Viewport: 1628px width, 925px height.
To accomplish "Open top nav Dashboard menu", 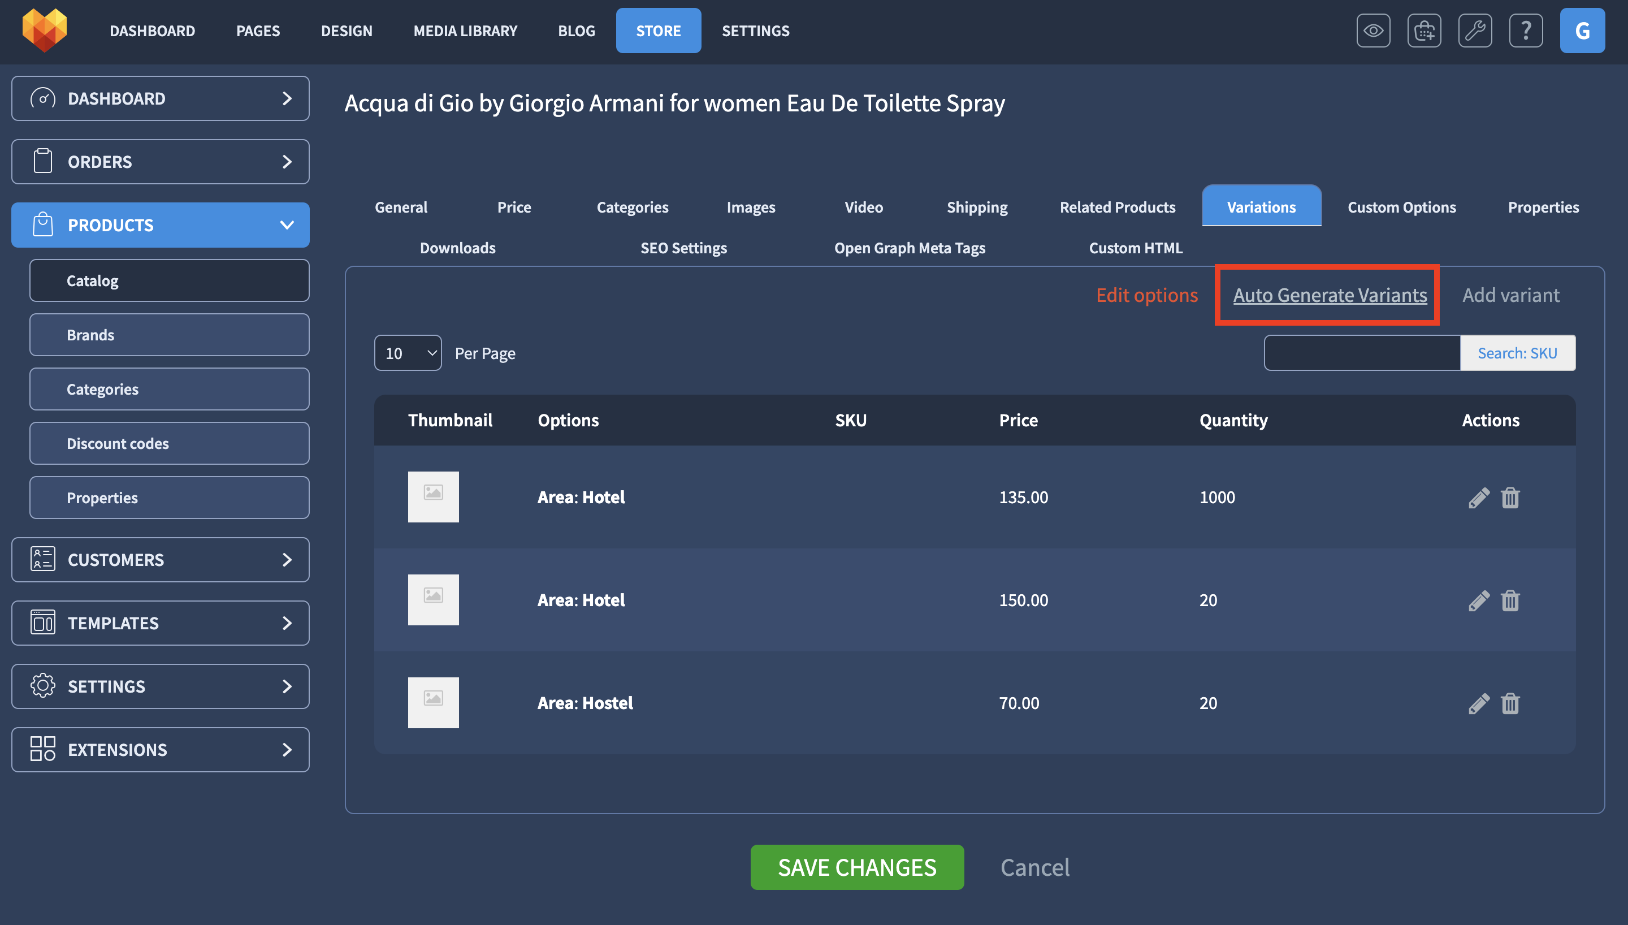I will coord(153,31).
